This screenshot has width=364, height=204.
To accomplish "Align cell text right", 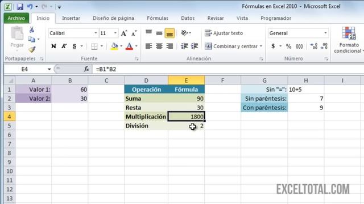I will 169,46.
